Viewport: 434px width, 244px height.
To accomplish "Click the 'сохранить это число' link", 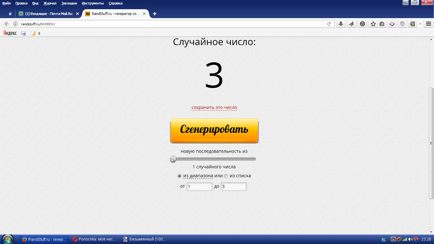I will pos(214,107).
